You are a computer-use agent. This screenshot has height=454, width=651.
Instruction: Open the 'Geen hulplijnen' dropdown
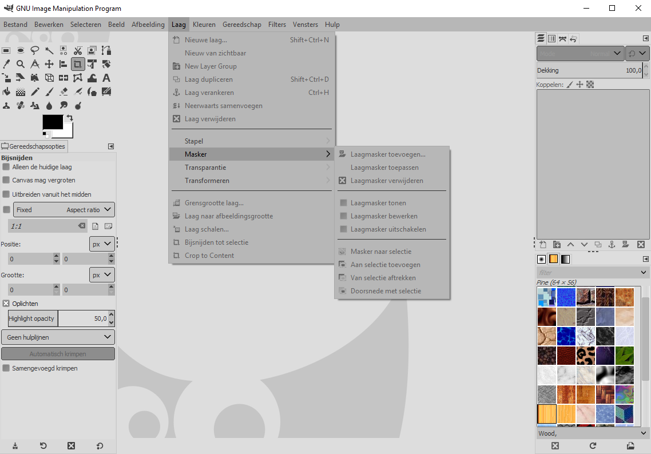(58, 337)
